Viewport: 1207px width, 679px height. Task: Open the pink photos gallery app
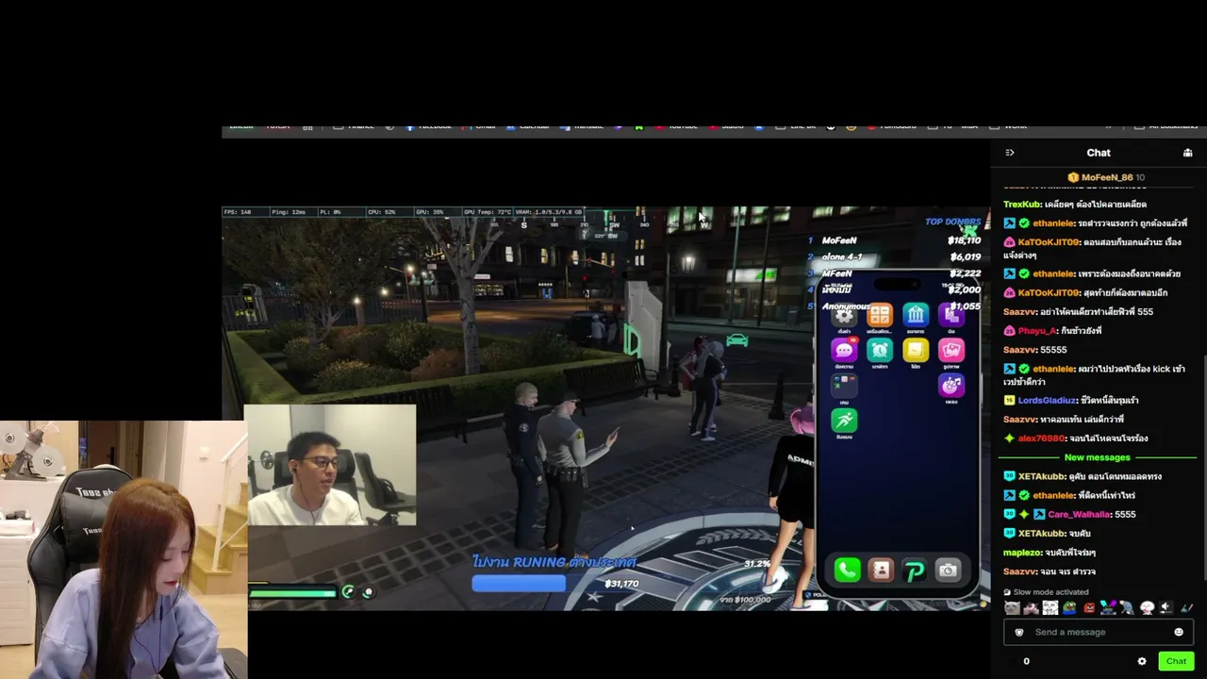951,351
